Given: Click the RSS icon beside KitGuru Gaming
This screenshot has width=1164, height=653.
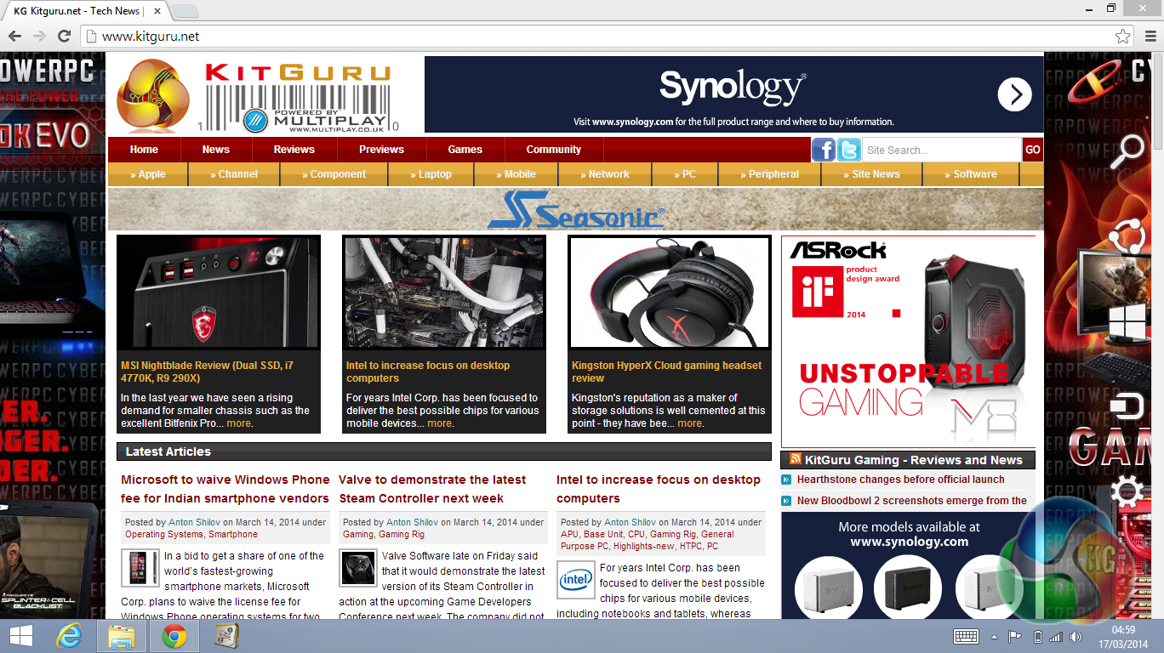Looking at the screenshot, I should pos(795,459).
